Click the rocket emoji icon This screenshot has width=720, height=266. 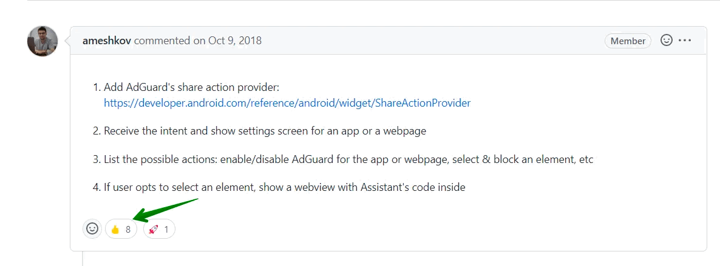click(154, 229)
